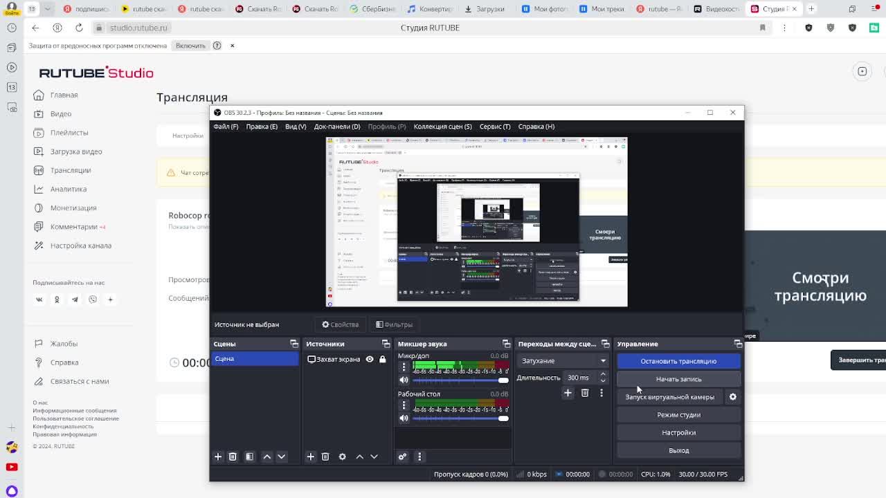This screenshot has height=498, width=886.
Task: Click Запуск виртуальной камеры button
Action: pyautogui.click(x=670, y=397)
